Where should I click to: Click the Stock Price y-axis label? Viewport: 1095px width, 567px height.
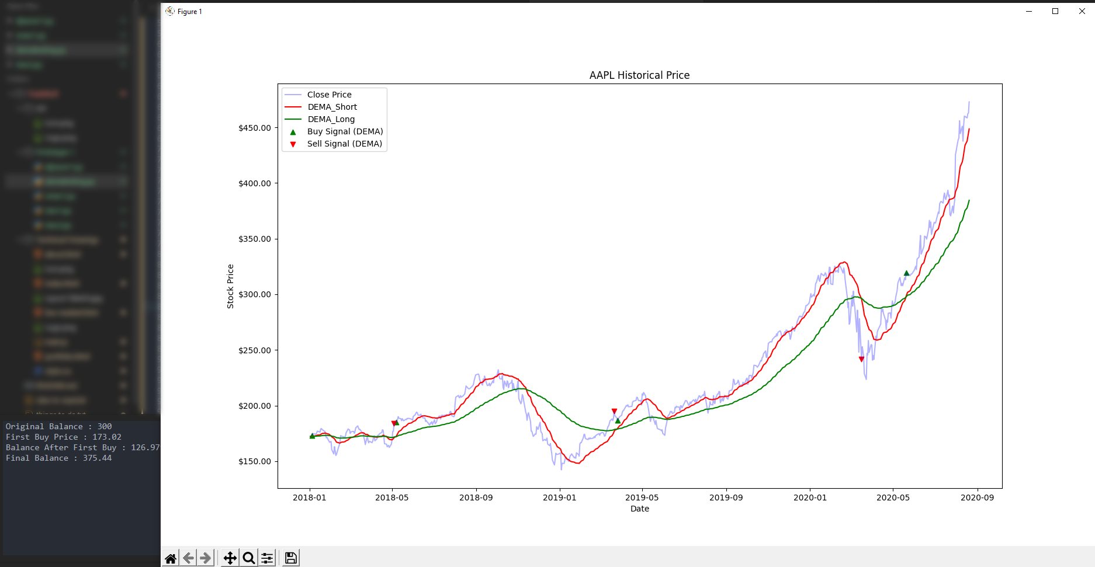pyautogui.click(x=230, y=286)
